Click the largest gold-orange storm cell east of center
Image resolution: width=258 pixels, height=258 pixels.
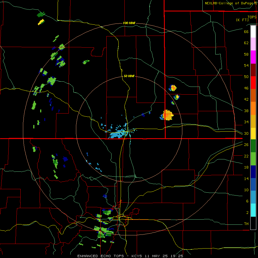pos(168,115)
